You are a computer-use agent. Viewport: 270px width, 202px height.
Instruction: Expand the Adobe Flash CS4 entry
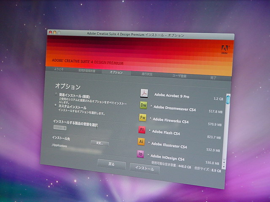point(149,131)
